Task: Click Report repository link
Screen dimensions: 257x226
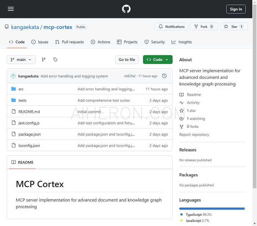Action: 194,134
